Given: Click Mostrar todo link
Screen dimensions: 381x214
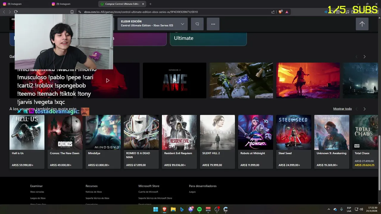Looking at the screenshot, I should [342, 109].
